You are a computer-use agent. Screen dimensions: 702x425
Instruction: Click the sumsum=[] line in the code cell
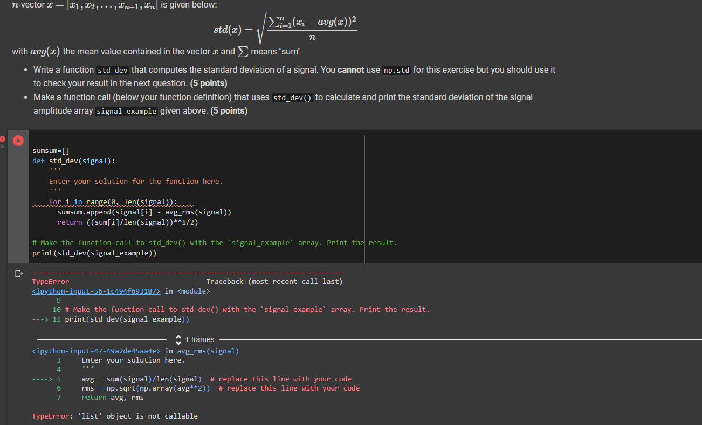[51, 150]
